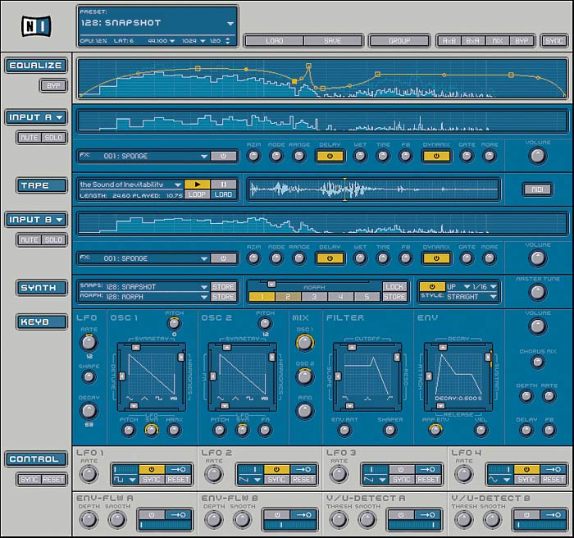The width and height of the screenshot is (574, 538).
Task: Toggle Input B FX power switch
Action: [223, 258]
